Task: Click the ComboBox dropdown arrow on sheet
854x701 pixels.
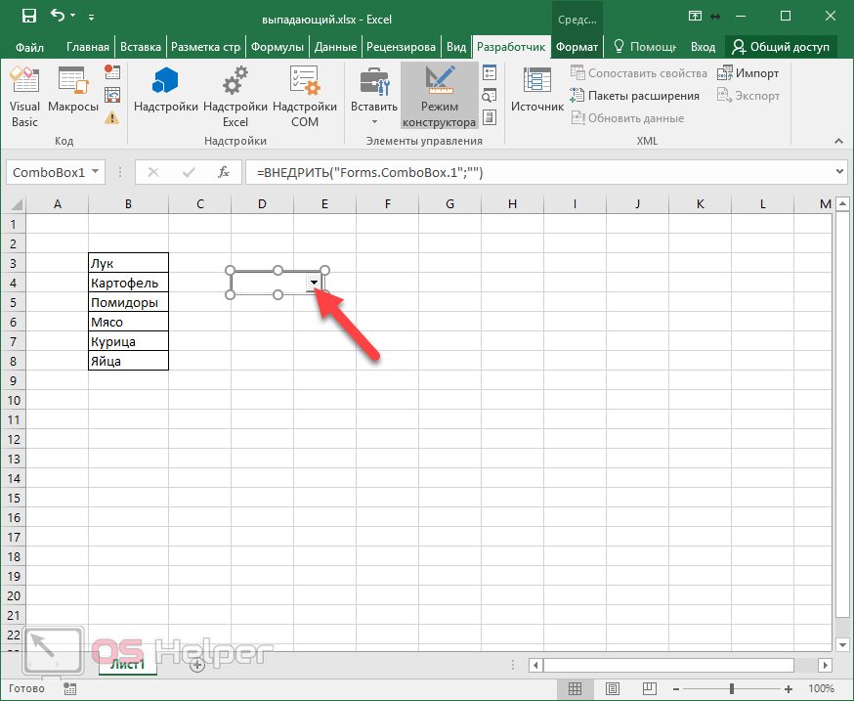Action: coord(314,283)
